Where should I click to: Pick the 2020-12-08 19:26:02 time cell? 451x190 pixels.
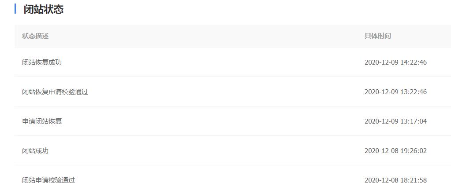[x=395, y=151]
